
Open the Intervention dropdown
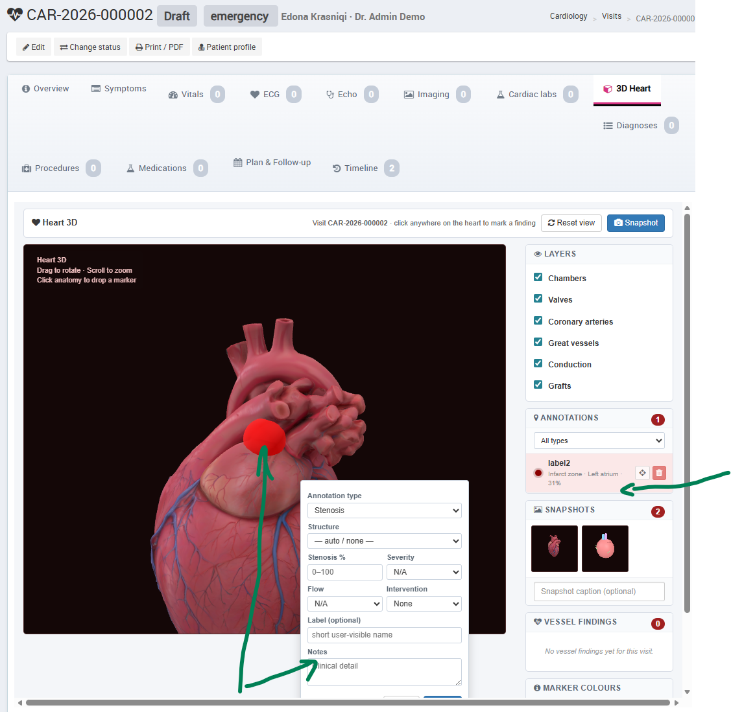coord(424,604)
